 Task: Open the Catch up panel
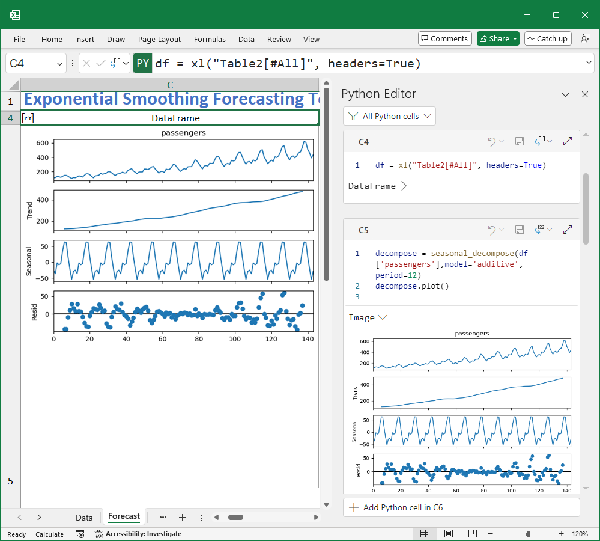pos(548,38)
